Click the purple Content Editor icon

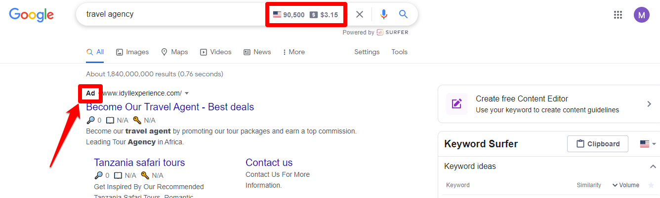click(456, 104)
